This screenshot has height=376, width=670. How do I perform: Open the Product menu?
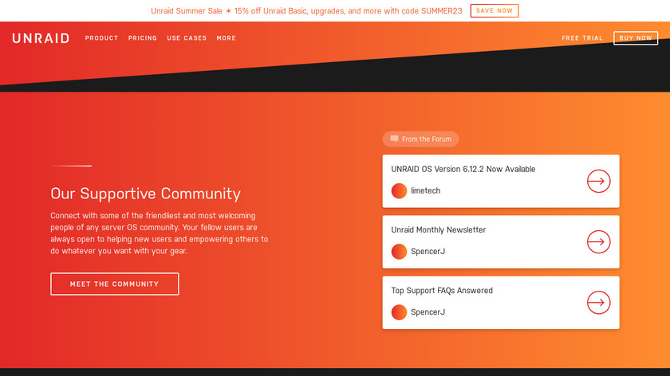(101, 38)
